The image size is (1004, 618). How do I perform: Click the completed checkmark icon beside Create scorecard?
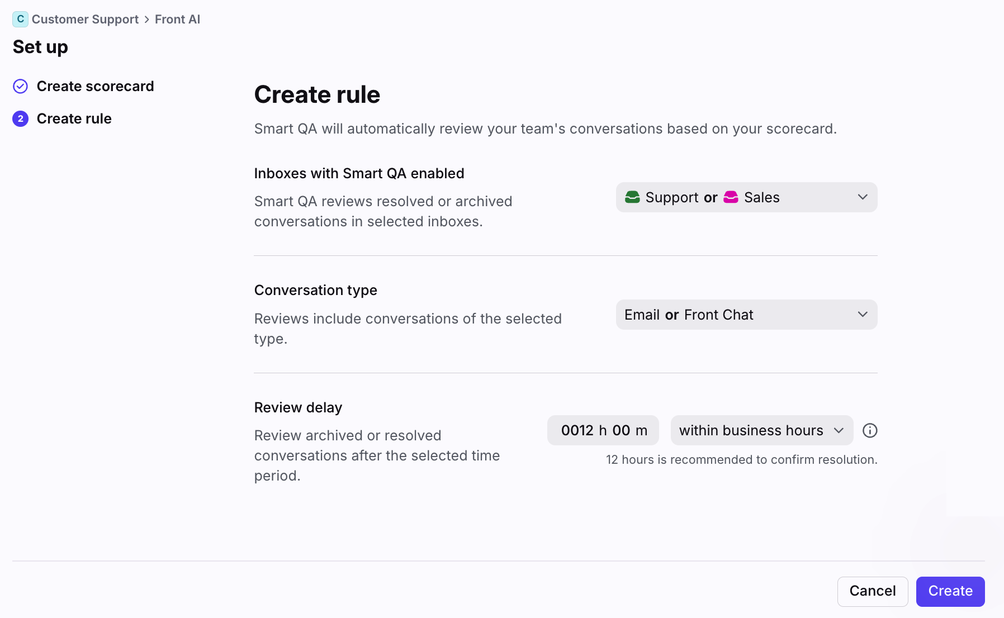(21, 86)
